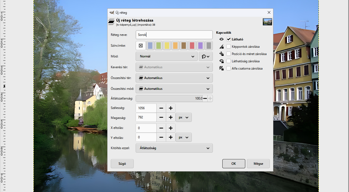Choose the gray color tag

209,46
